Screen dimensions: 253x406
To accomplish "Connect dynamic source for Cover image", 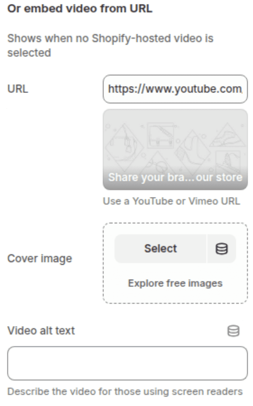I will coord(221,249).
